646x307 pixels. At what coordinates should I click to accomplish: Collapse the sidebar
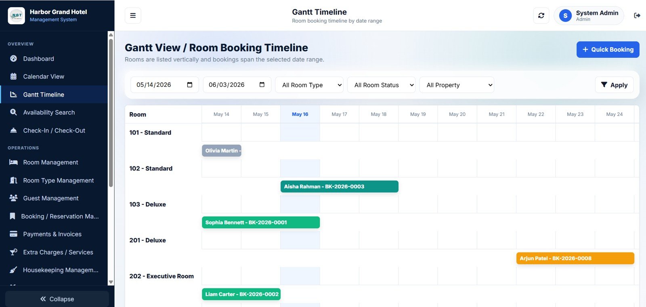coord(57,299)
